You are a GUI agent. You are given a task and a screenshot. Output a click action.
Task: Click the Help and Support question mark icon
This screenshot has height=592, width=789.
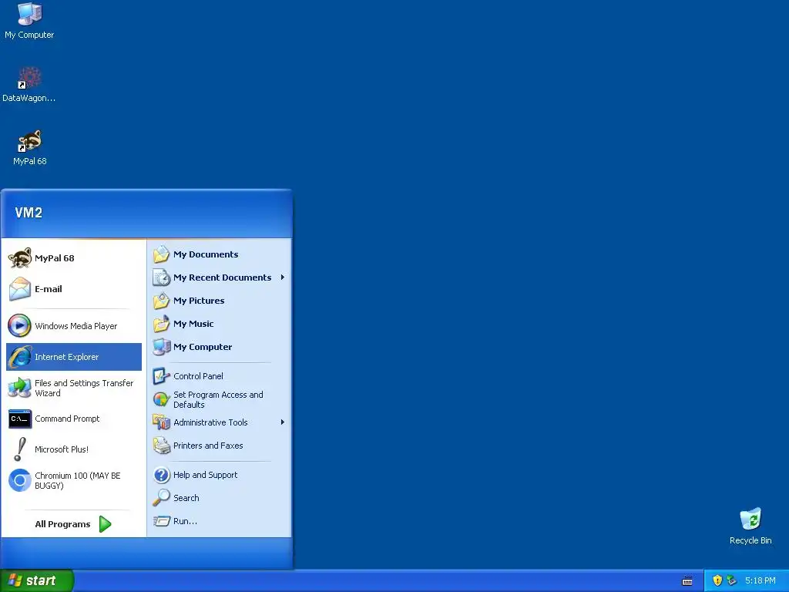(161, 475)
